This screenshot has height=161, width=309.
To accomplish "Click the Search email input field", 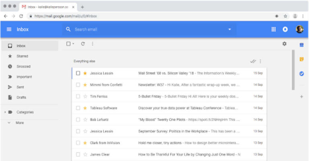I will point(150,29).
